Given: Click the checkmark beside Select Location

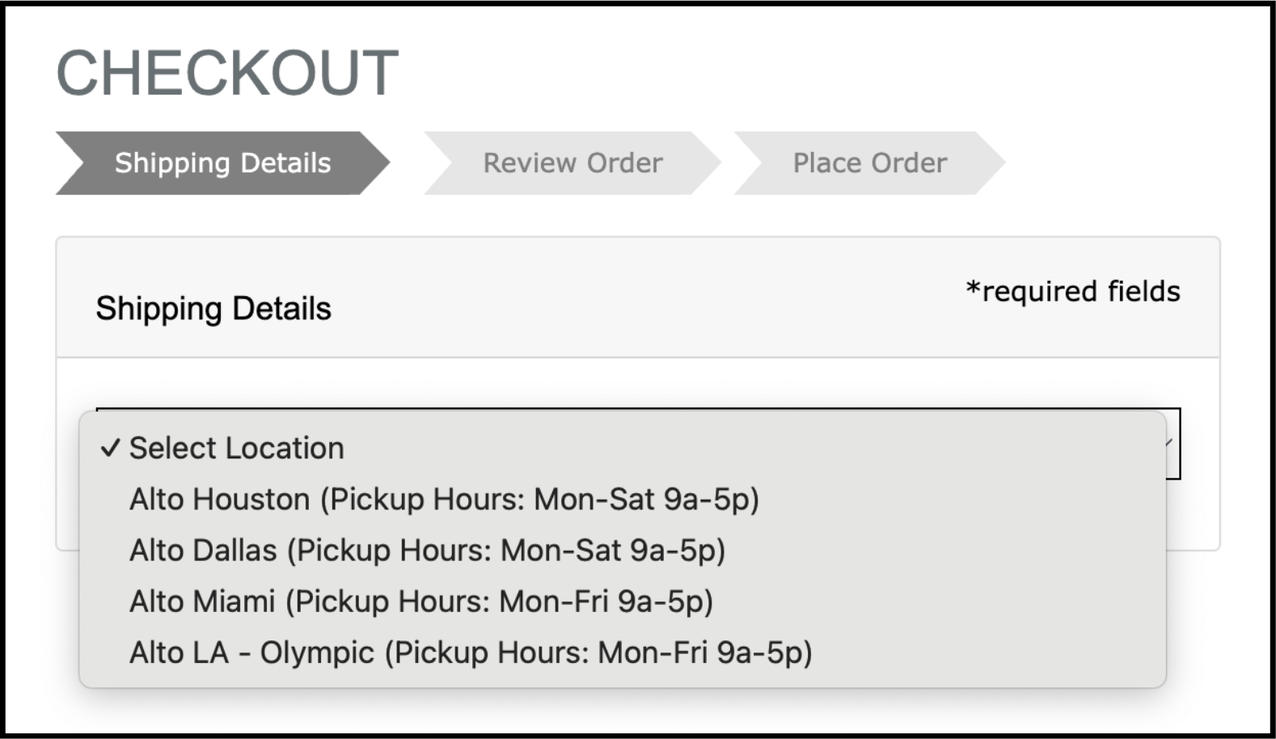Looking at the screenshot, I should click(111, 448).
